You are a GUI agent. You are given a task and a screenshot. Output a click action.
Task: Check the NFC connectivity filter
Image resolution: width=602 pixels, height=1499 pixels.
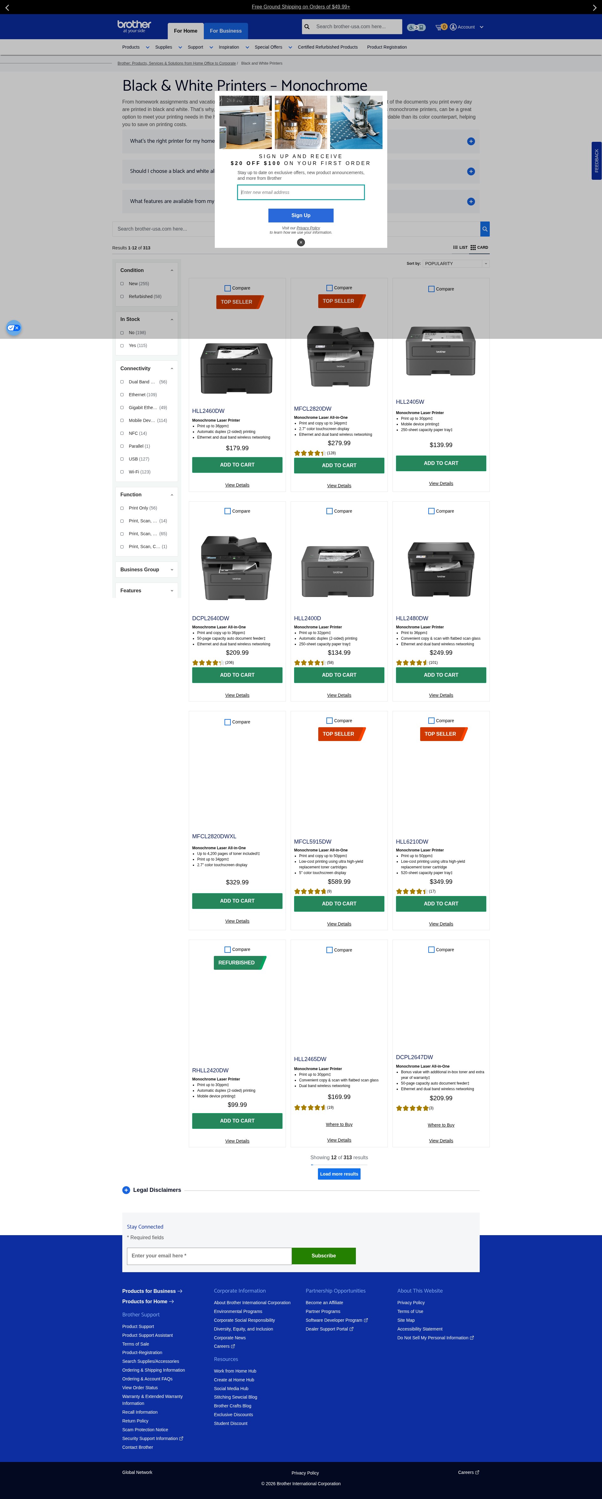click(x=122, y=434)
